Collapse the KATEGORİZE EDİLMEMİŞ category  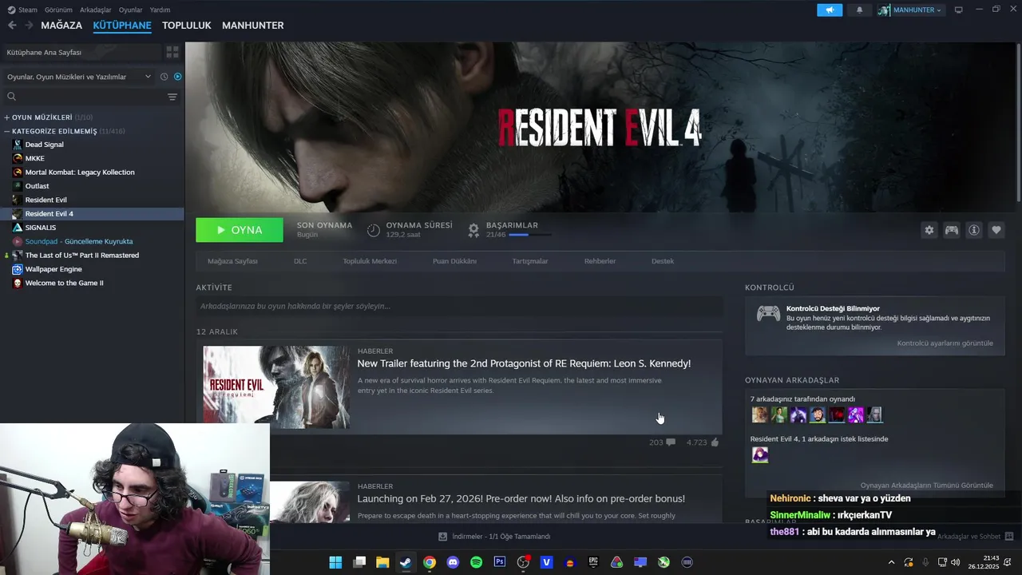tap(6, 131)
